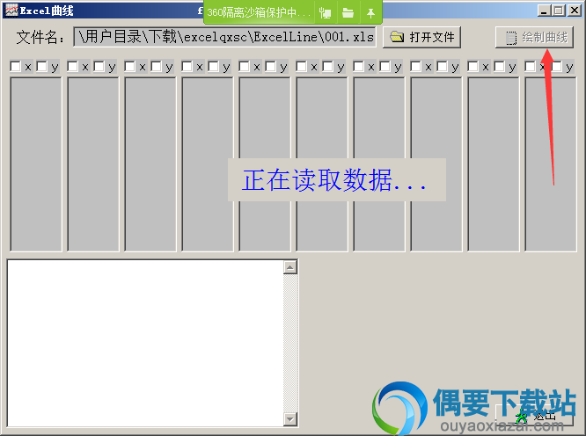Check the x checkbox of the eighth column
This screenshot has width=586, height=436.
(415, 67)
